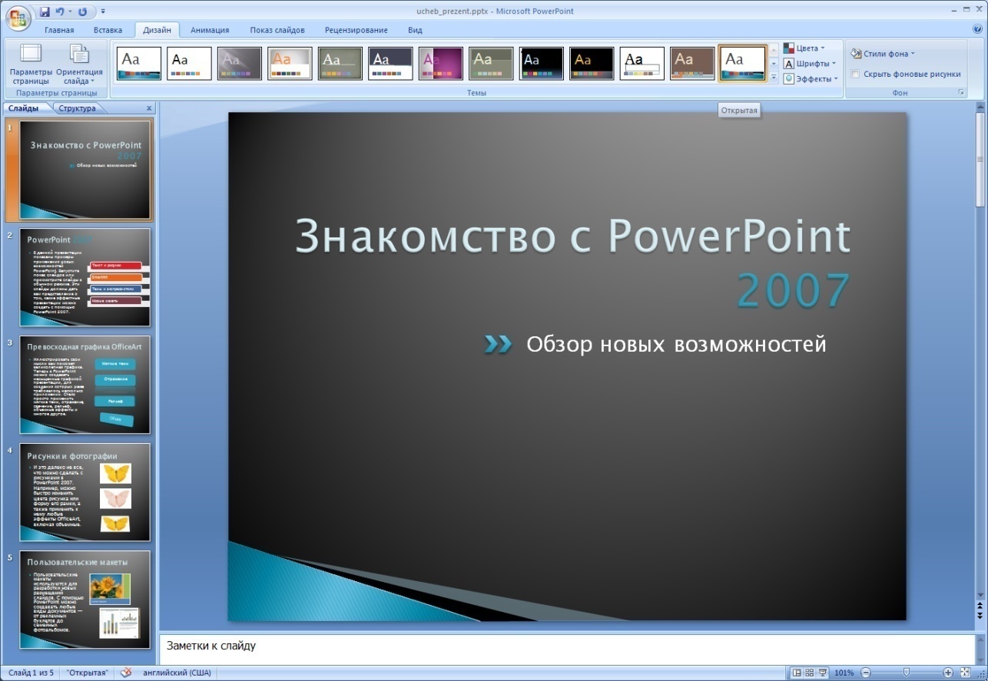Screen dimensions: 988x681
Task: Apply the theme with orange Aa on white
Action: tap(290, 64)
